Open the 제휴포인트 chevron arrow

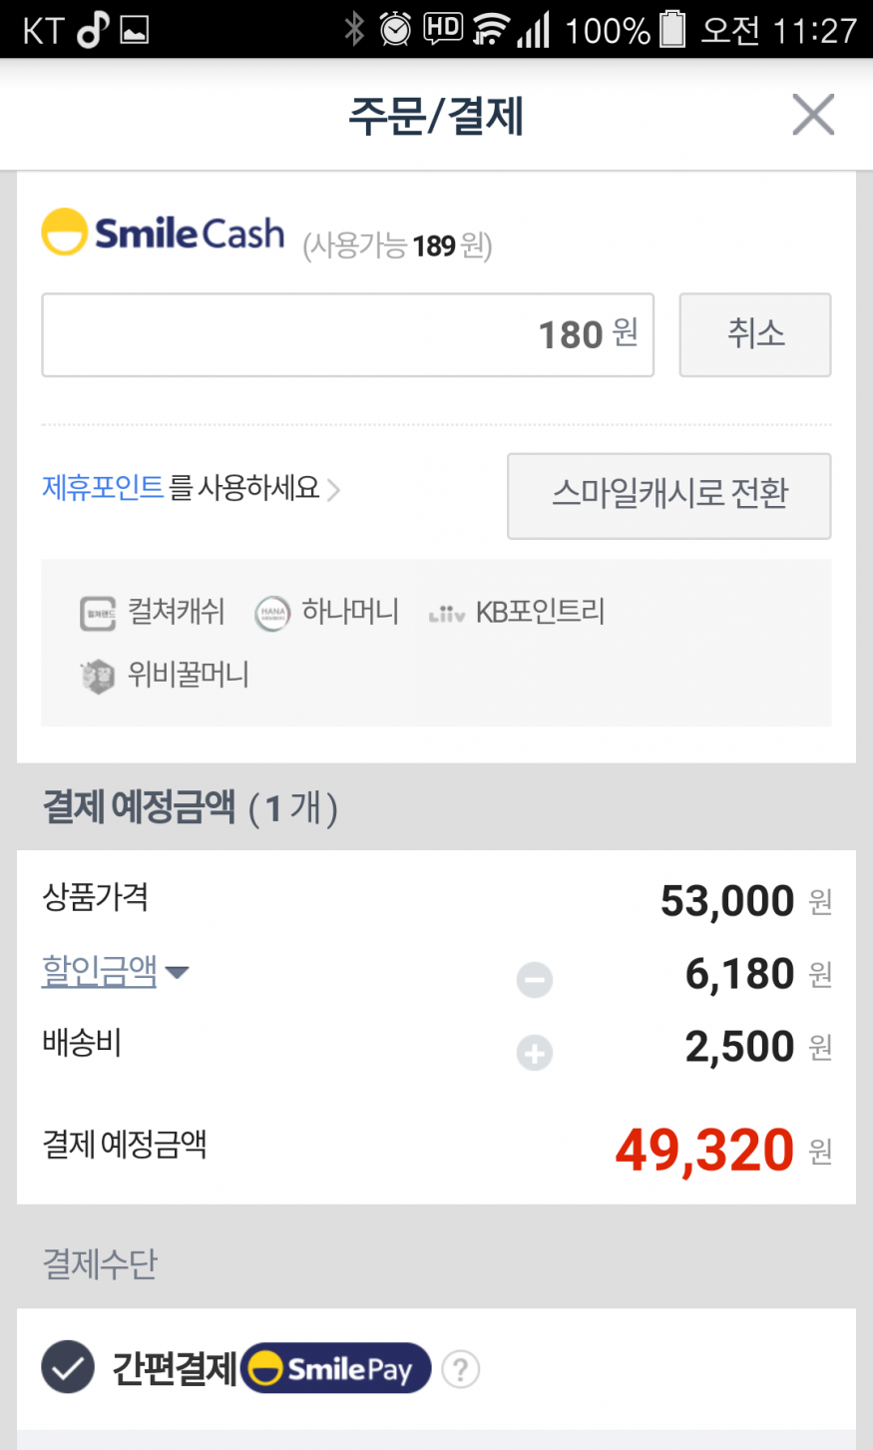[334, 489]
